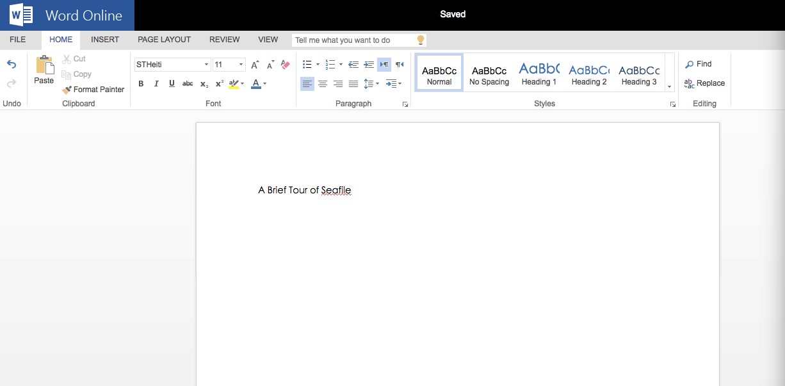Screen dimensions: 785x386
Task: Click the Paste clipboard icon
Action: tap(44, 65)
